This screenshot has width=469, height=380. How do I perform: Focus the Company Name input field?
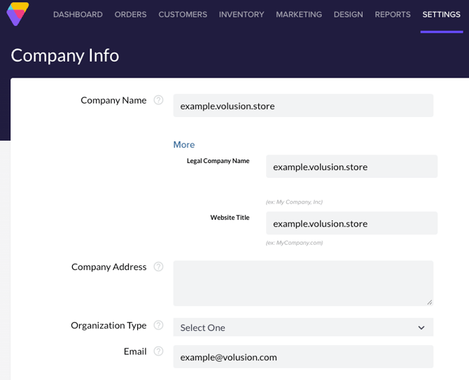coord(303,106)
